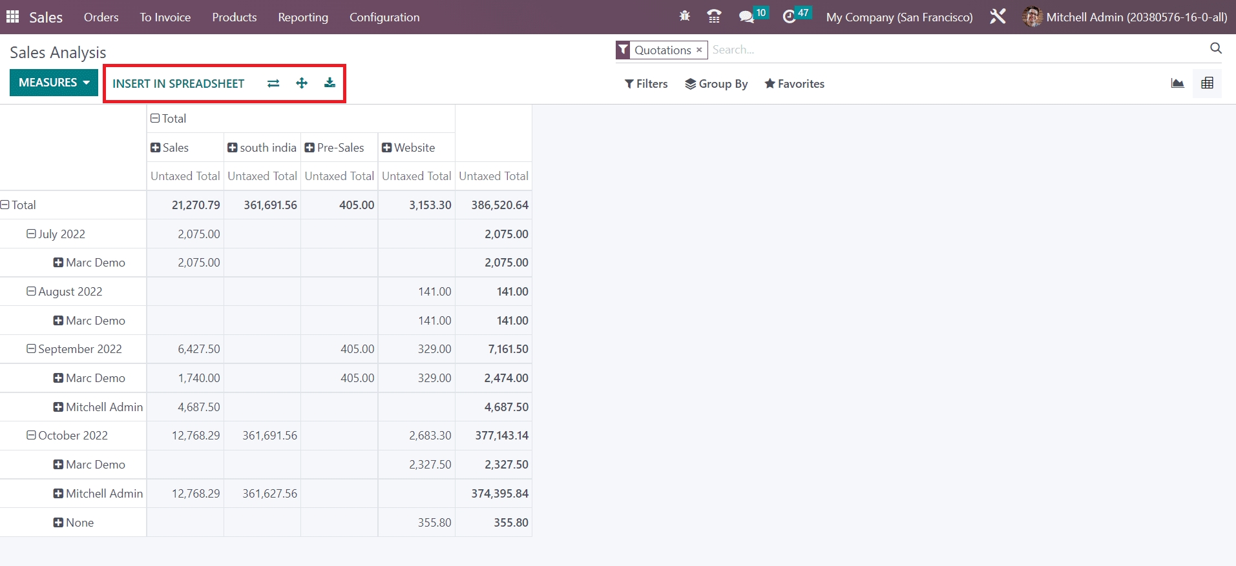Remove the Quotations filter tag
Image resolution: width=1236 pixels, height=566 pixels.
point(699,50)
